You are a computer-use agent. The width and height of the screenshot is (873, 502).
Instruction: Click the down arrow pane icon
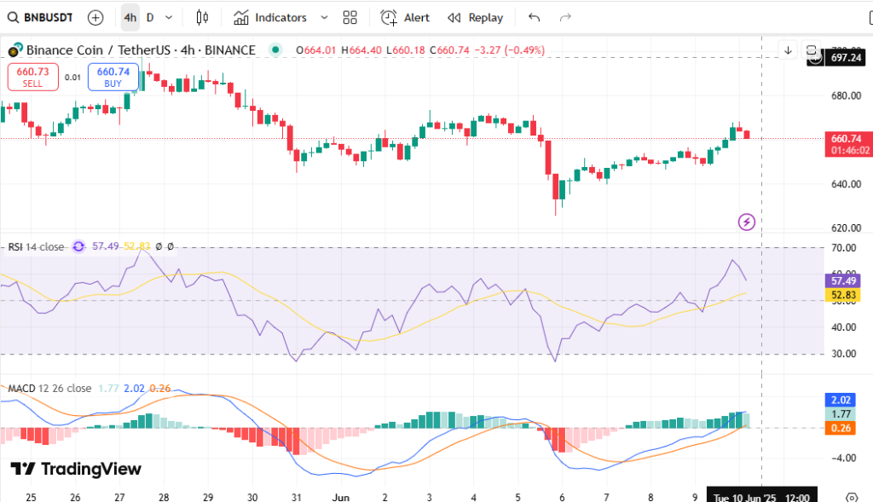click(788, 50)
